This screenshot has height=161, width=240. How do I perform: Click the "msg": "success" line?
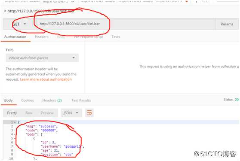point(41,126)
